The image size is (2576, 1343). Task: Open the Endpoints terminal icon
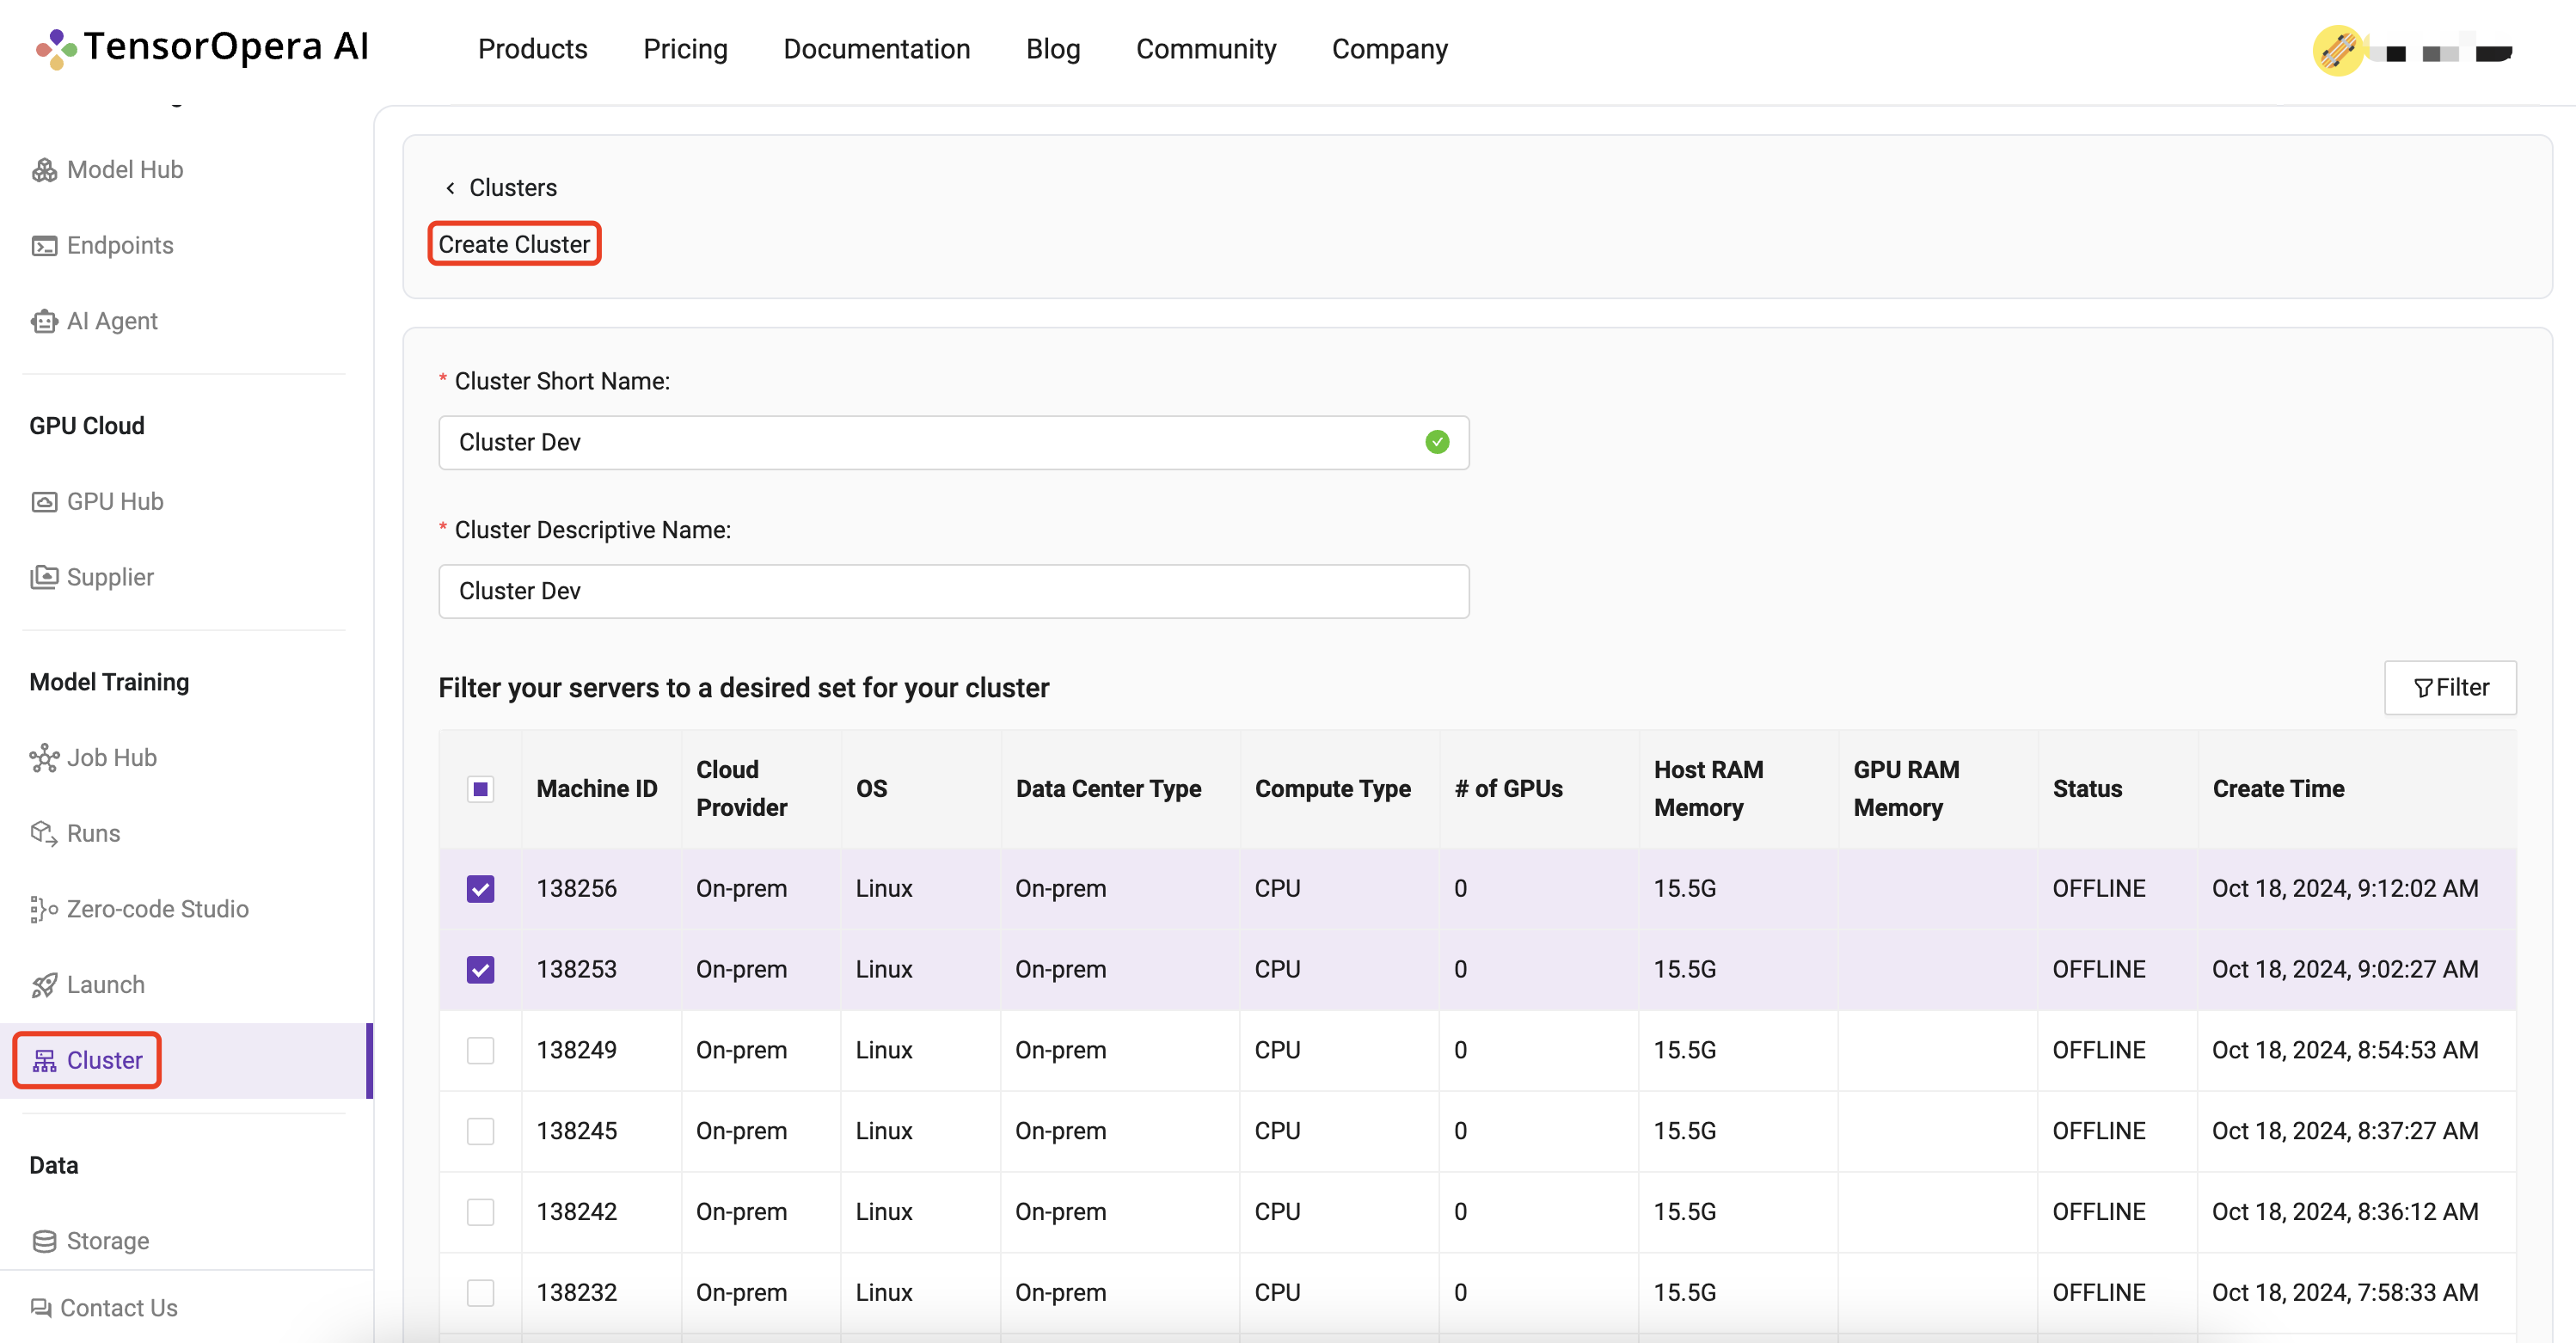pyautogui.click(x=44, y=246)
